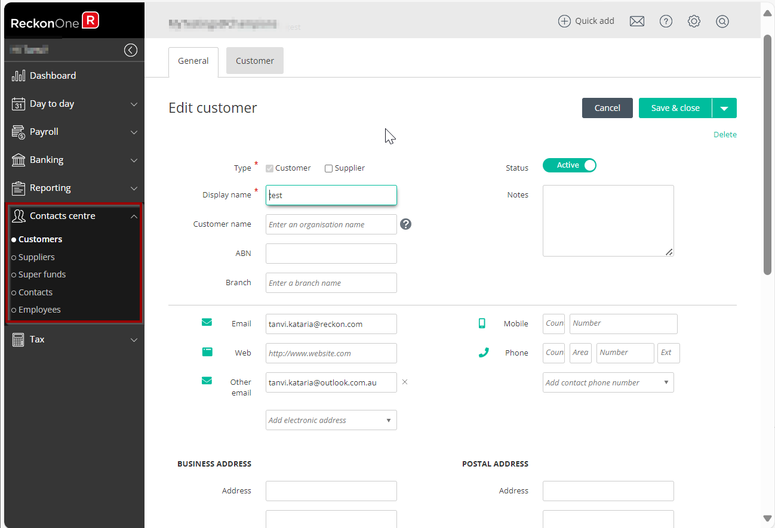This screenshot has width=775, height=528.
Task: Toggle the Customer type checkbox
Action: point(269,168)
